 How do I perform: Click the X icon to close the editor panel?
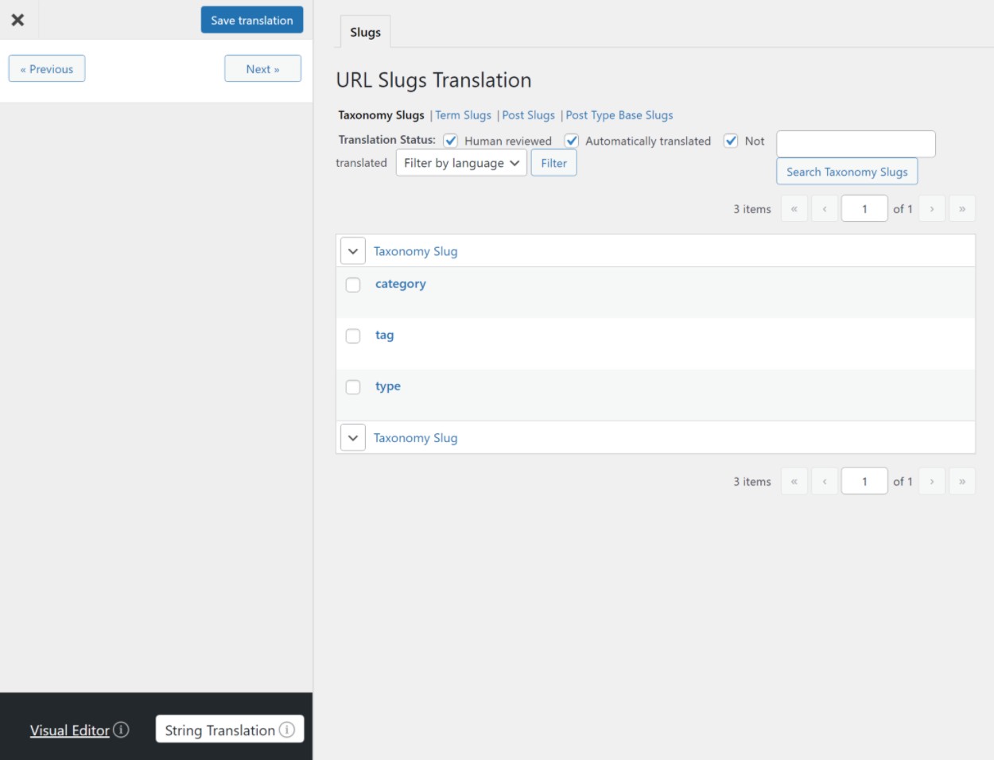coord(18,19)
